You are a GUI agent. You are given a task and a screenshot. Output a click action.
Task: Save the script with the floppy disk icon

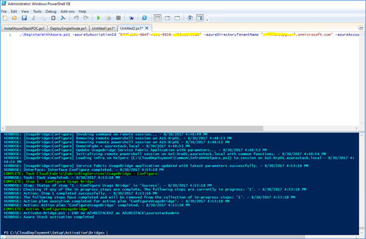point(24,18)
